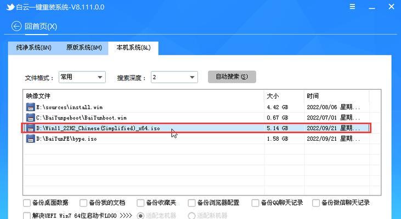The height and width of the screenshot is (219, 401).
Task: Click the 5.14 GB size cell
Action: [x=278, y=128]
